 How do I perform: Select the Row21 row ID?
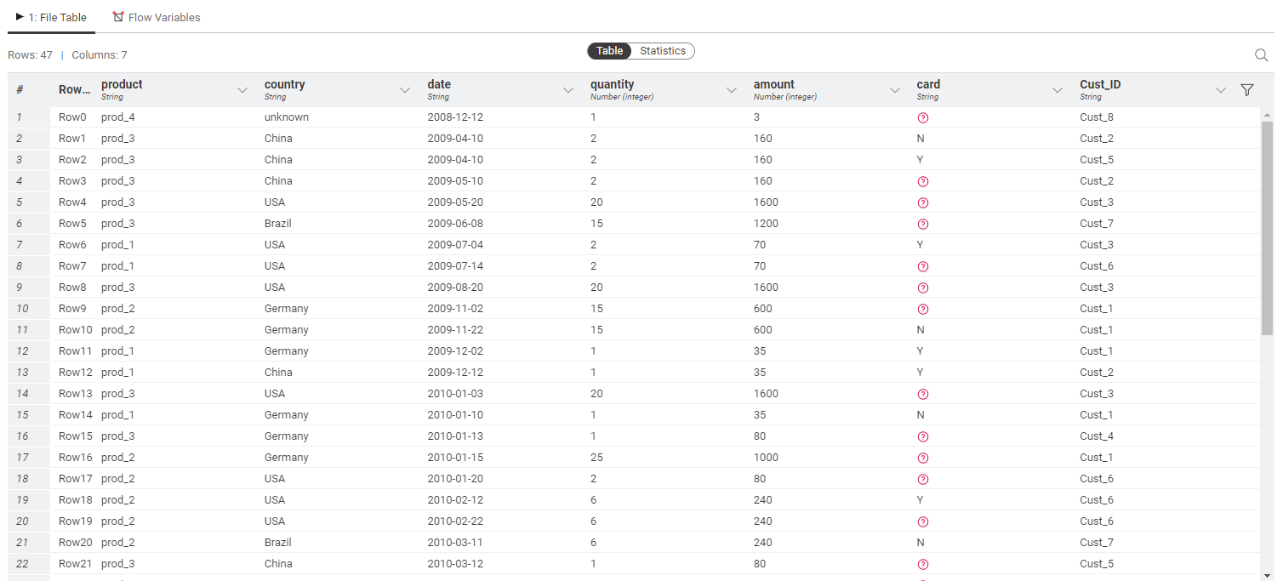pos(75,564)
